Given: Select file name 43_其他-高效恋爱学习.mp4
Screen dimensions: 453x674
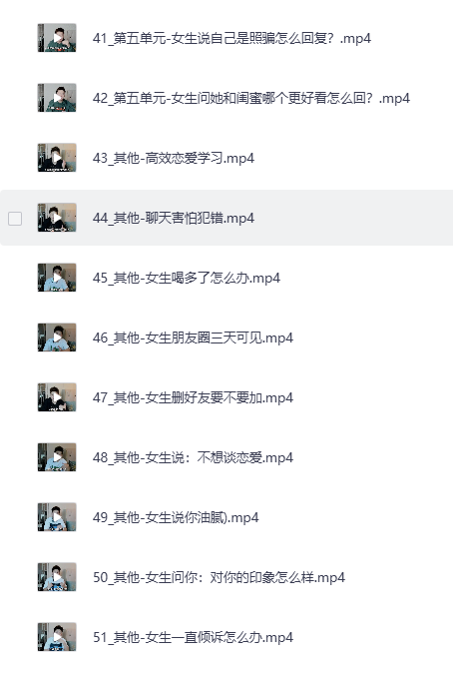Looking at the screenshot, I should [174, 158].
